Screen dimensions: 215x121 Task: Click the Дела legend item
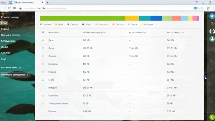[x=59, y=25]
